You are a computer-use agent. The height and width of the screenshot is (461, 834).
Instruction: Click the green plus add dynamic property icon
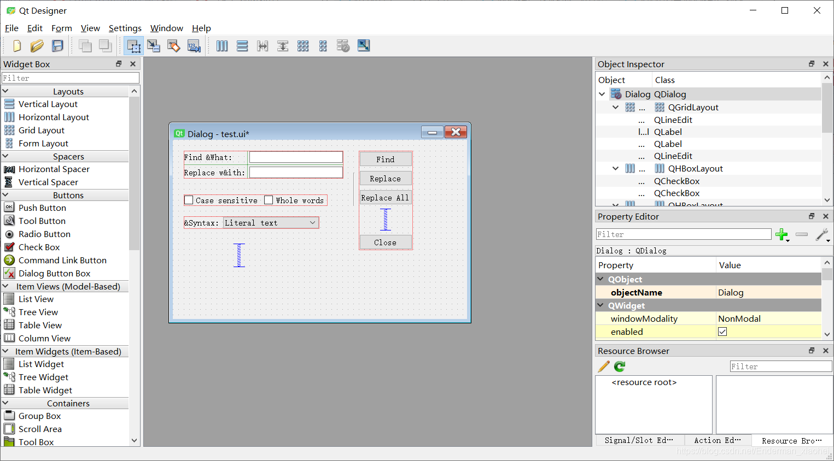point(782,235)
